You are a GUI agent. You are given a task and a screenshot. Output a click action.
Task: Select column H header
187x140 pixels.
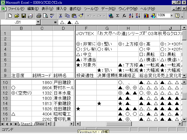[128, 28]
